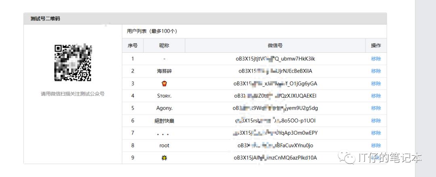Click the 操作 column header
436x177 pixels.
[x=376, y=46]
